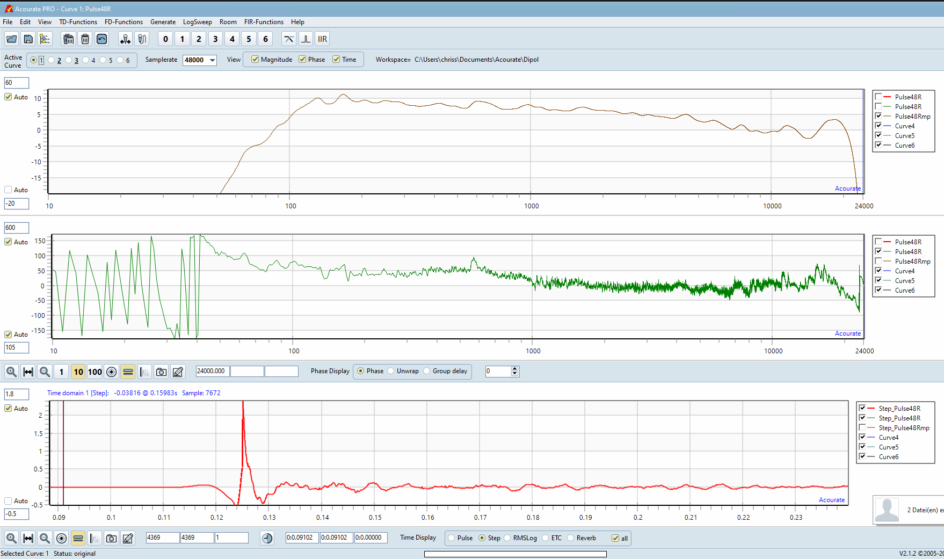Select active curve 2 radio button
Image resolution: width=944 pixels, height=559 pixels.
pyautogui.click(x=51, y=60)
